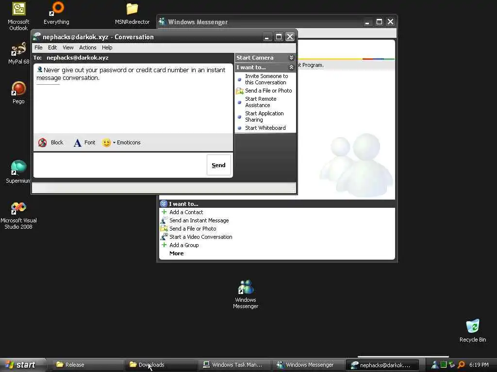The width and height of the screenshot is (497, 372).
Task: Open the Help menu in Conversation window
Action: point(107,47)
